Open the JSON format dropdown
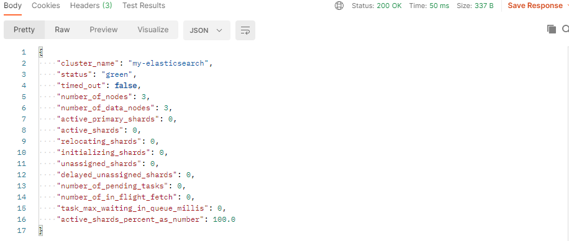 (206, 30)
